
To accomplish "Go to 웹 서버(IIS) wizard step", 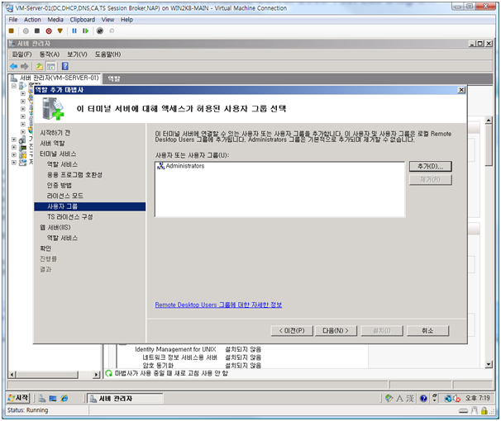I will click(55, 227).
